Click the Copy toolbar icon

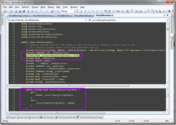tap(32, 11)
